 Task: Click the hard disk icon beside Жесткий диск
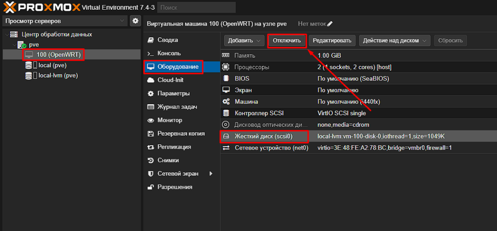(x=226, y=137)
